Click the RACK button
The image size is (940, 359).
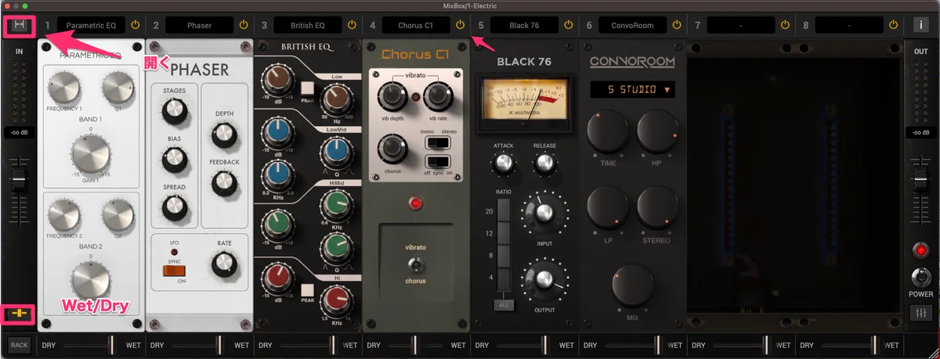(x=18, y=344)
